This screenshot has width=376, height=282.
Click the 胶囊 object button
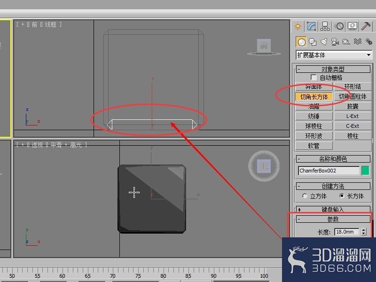352,106
